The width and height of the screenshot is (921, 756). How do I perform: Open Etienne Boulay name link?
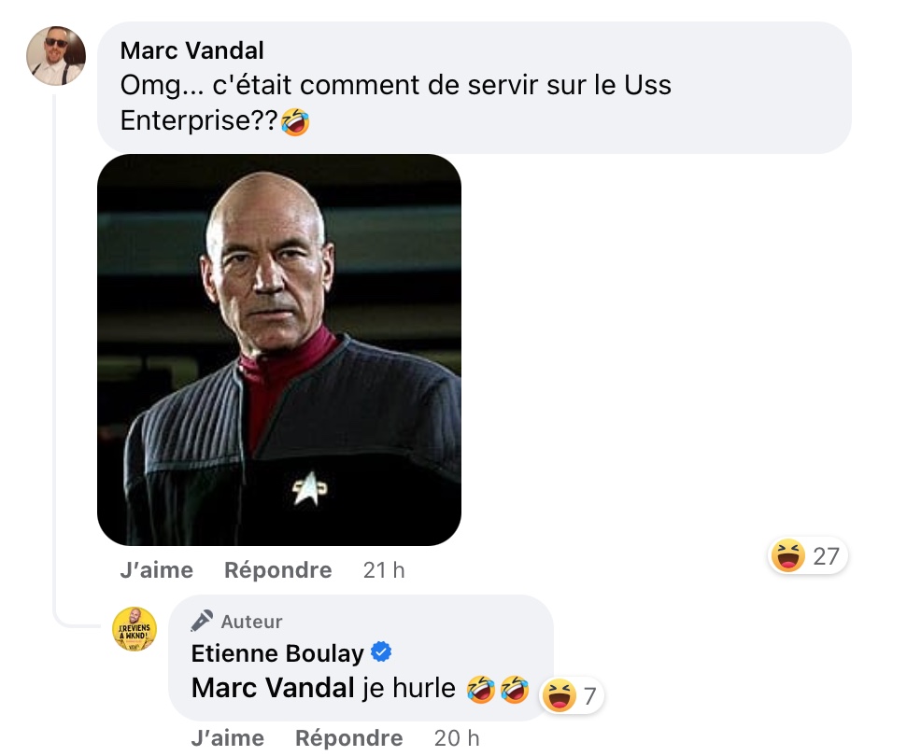coord(277,653)
